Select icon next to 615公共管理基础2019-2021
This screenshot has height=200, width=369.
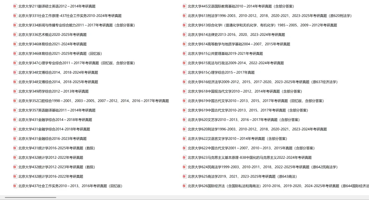coord(184,54)
